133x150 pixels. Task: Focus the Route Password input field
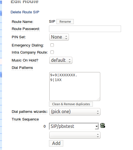[85, 29]
